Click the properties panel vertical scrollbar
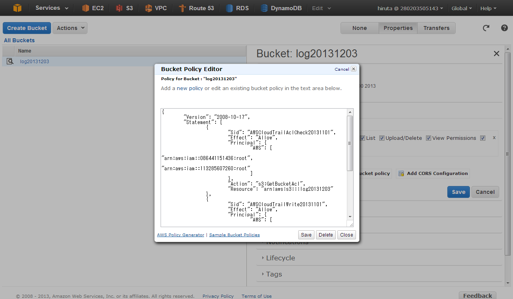The image size is (513, 299). tap(508, 154)
